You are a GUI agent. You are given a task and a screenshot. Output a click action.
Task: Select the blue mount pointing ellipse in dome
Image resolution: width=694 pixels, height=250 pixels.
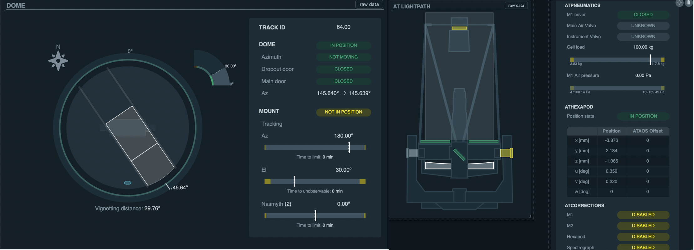tap(128, 183)
